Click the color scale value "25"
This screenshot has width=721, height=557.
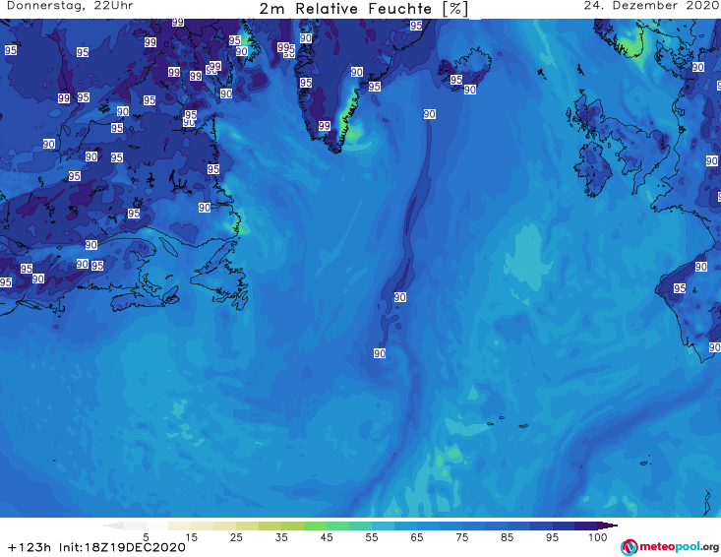(x=236, y=536)
